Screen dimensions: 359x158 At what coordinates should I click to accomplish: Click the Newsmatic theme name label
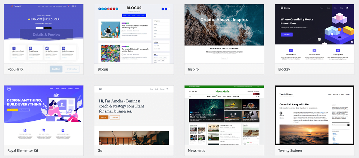point(196,150)
